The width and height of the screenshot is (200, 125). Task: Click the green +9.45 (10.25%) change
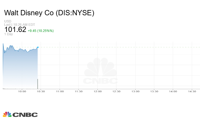(41, 31)
